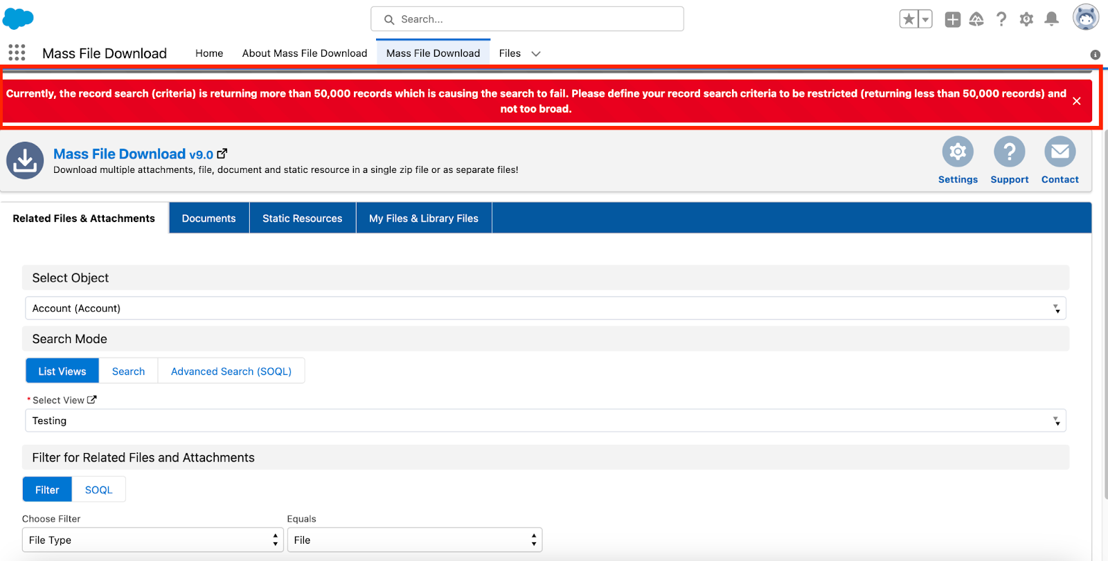Open the File Type filter dropdown
This screenshot has width=1108, height=561.
153,540
